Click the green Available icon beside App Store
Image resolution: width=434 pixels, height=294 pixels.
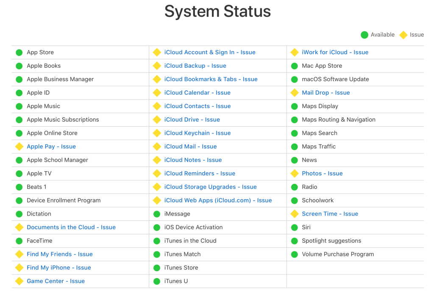tap(19, 52)
